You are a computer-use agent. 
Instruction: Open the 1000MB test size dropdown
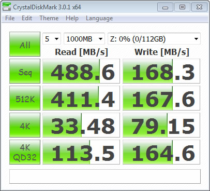[84, 39]
